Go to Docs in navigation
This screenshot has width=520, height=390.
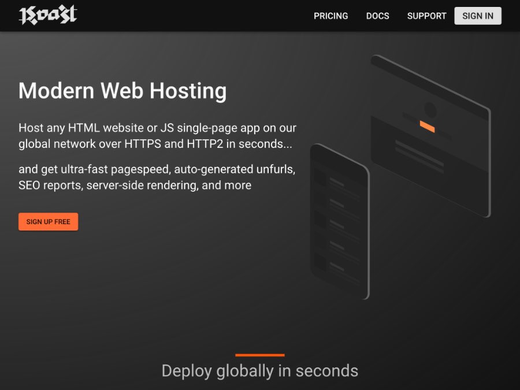[x=377, y=16]
